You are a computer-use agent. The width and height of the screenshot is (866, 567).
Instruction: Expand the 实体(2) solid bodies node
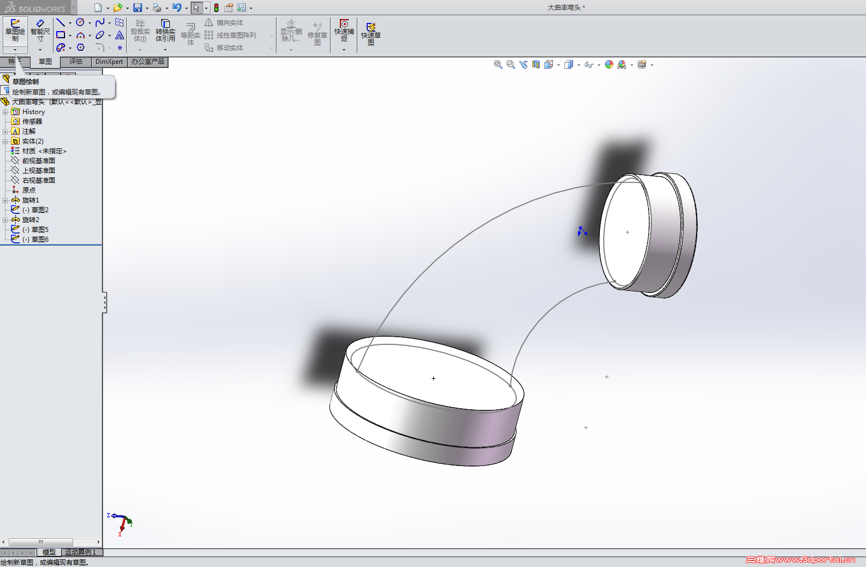pyautogui.click(x=5, y=141)
